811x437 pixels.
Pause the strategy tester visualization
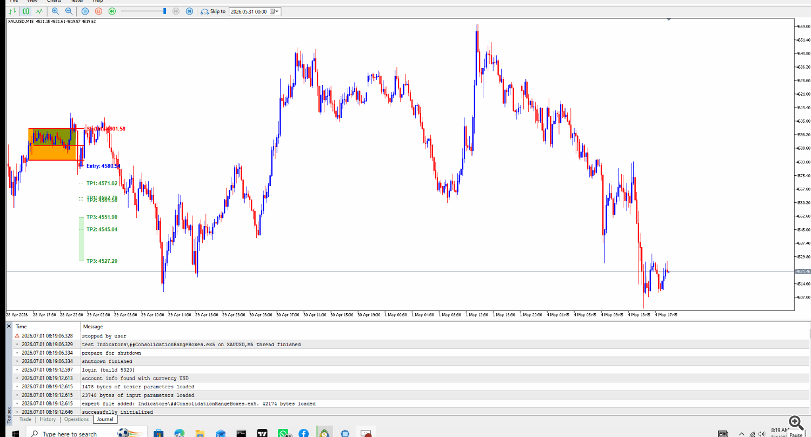85,11
